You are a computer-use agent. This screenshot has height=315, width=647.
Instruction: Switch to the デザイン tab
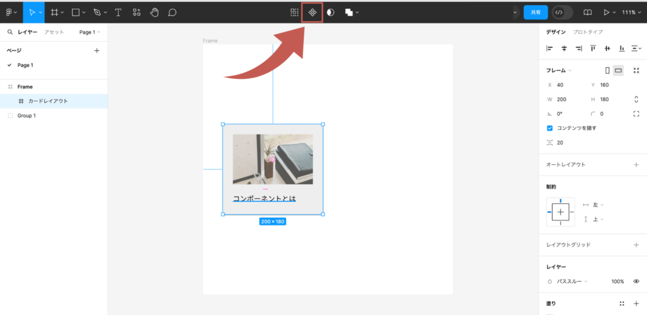[x=556, y=32]
